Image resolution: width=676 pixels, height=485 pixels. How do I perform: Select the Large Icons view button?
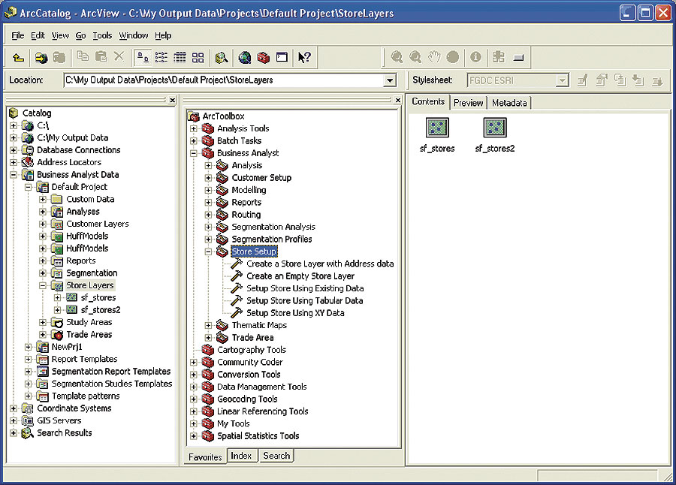tap(142, 57)
